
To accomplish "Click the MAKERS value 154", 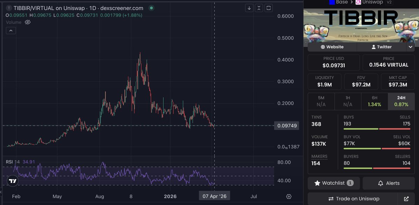I will (316, 163).
